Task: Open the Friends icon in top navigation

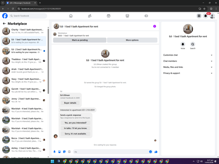Action: (x=90, y=16)
